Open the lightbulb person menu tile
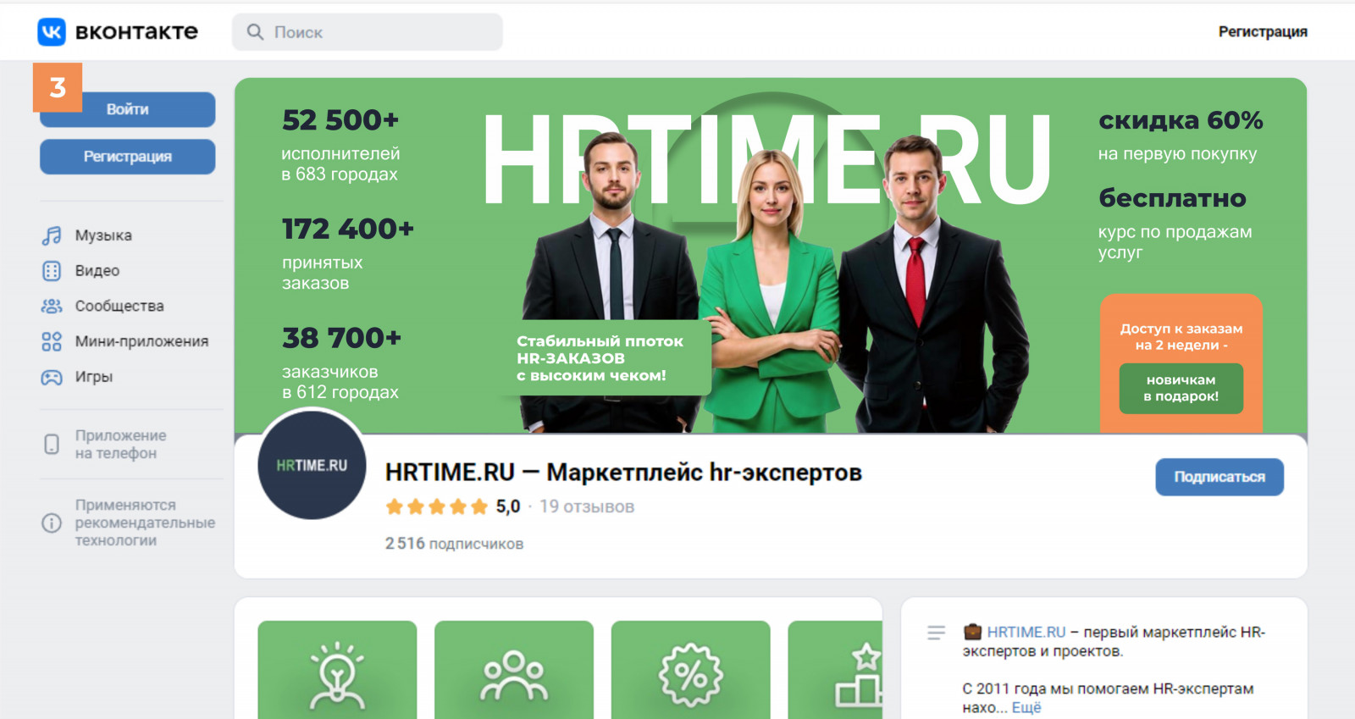The image size is (1355, 719). coord(337,670)
